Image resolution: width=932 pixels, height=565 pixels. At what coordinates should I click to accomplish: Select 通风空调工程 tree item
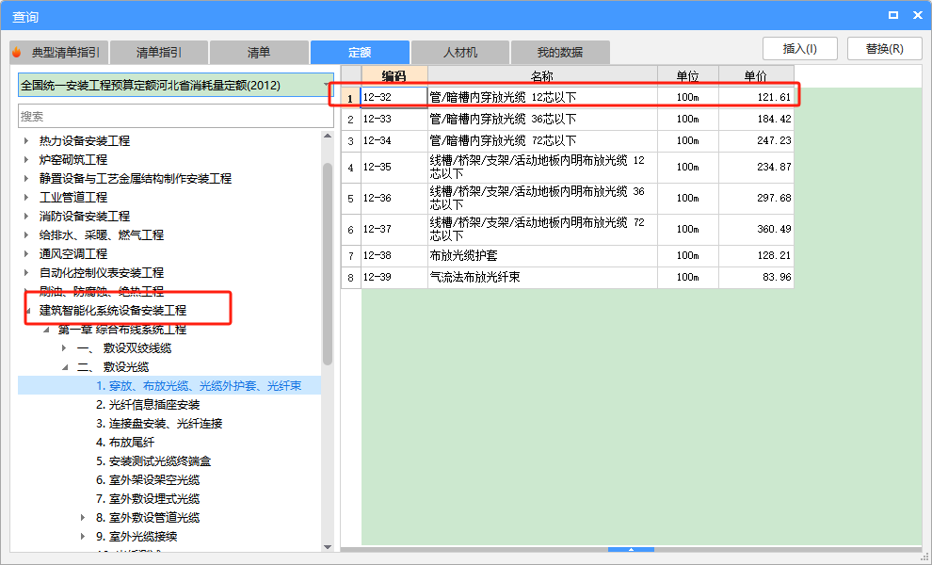point(73,254)
